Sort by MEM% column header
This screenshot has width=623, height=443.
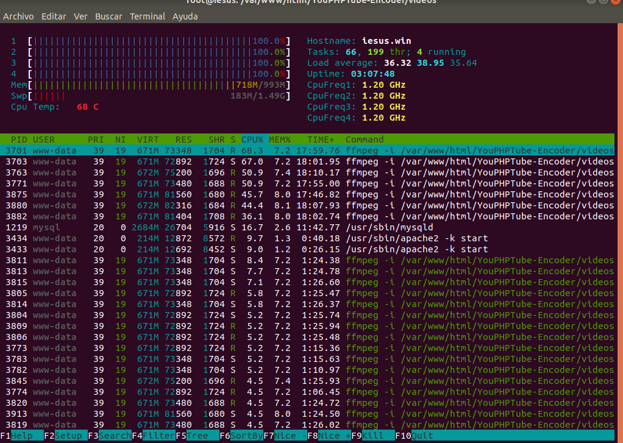pos(280,140)
